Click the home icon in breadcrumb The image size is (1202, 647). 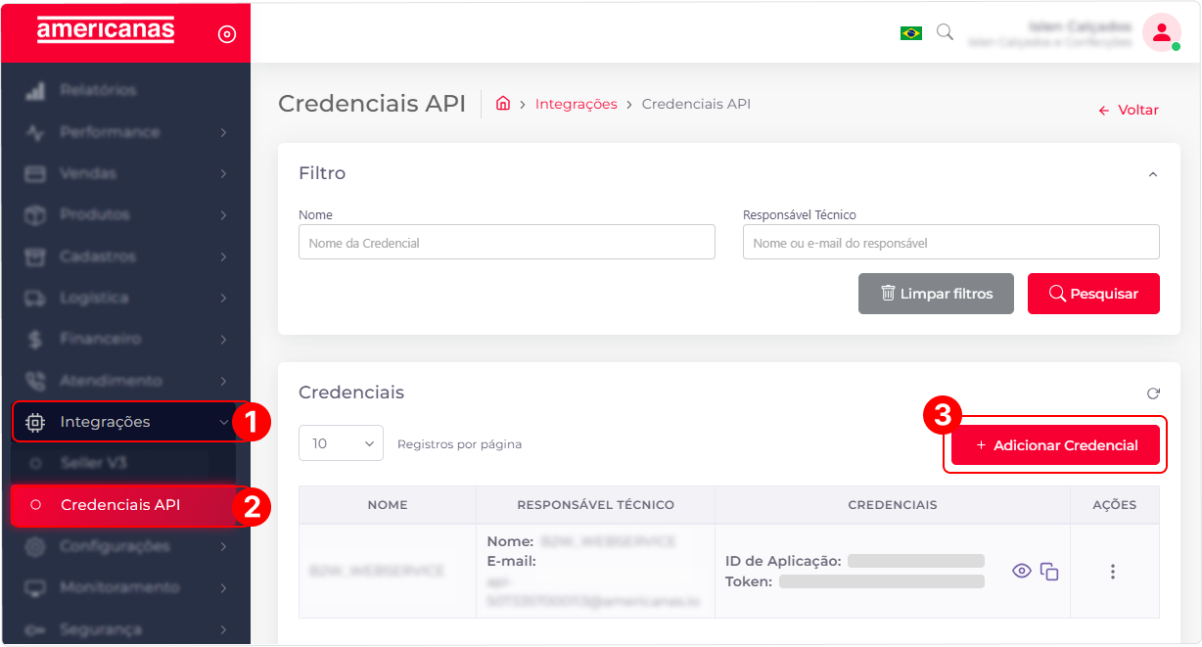tap(503, 104)
